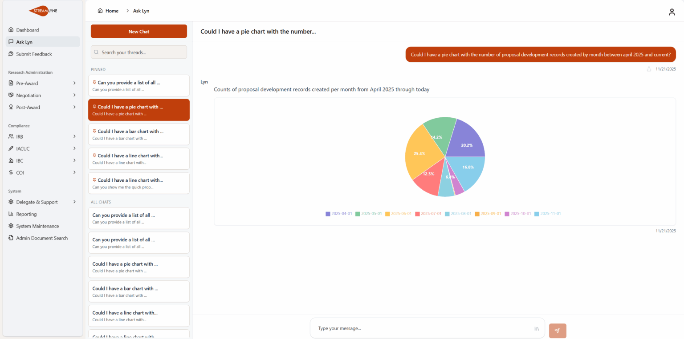Open the Reporting menu item
The height and width of the screenshot is (339, 684).
(26, 214)
